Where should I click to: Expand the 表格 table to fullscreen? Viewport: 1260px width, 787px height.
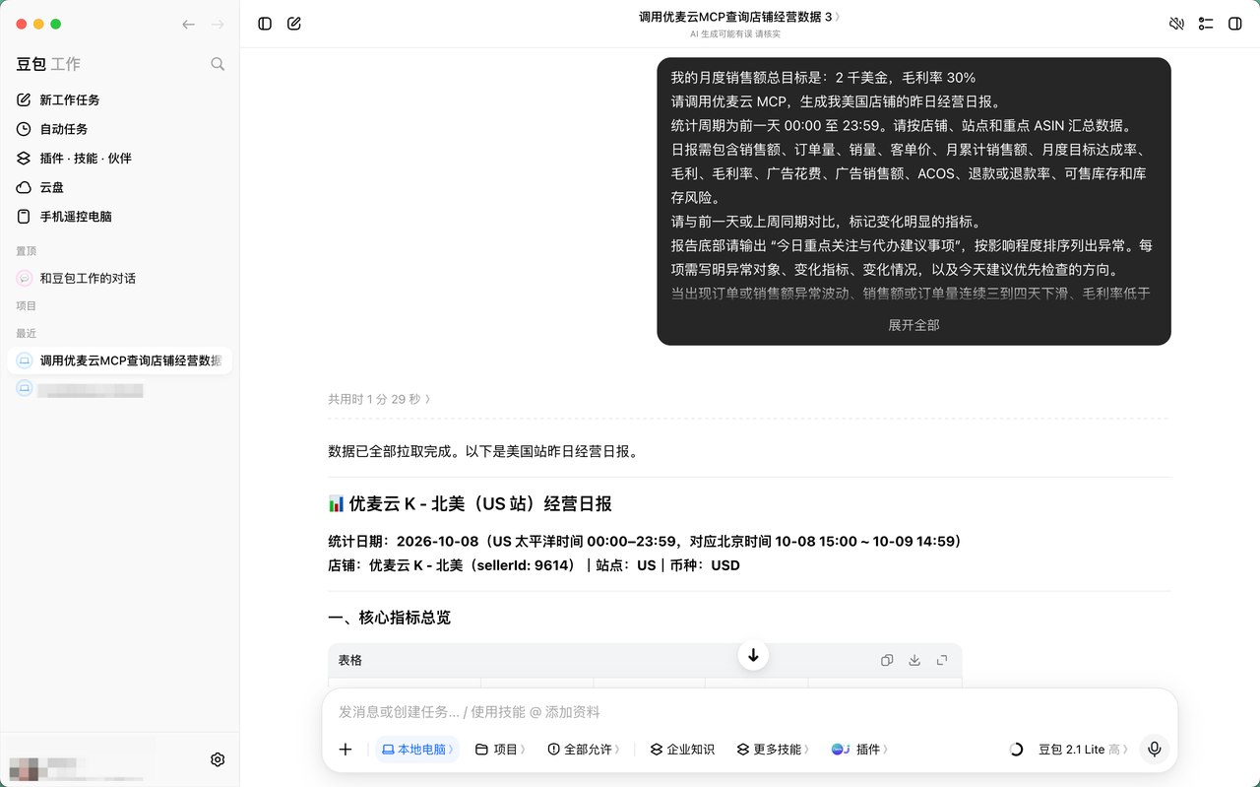click(942, 660)
